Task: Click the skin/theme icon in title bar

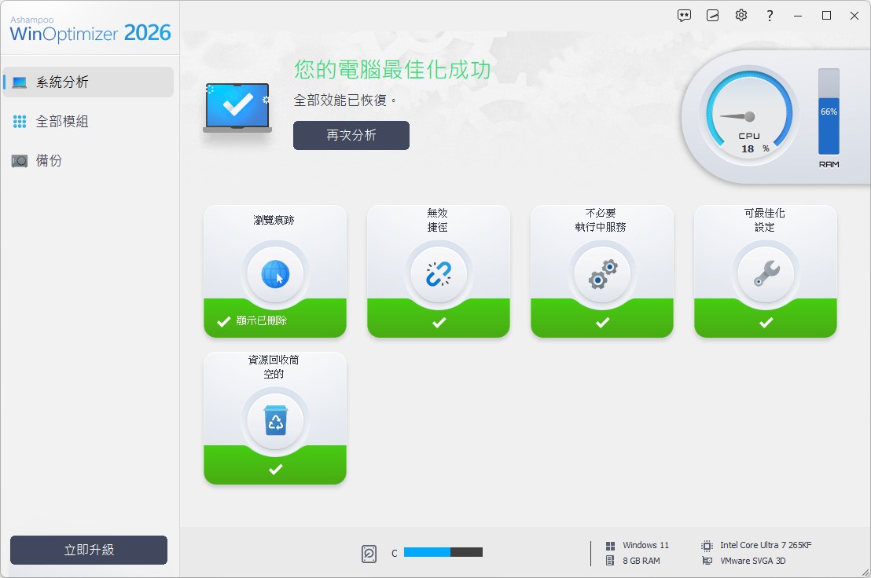Action: (x=713, y=16)
